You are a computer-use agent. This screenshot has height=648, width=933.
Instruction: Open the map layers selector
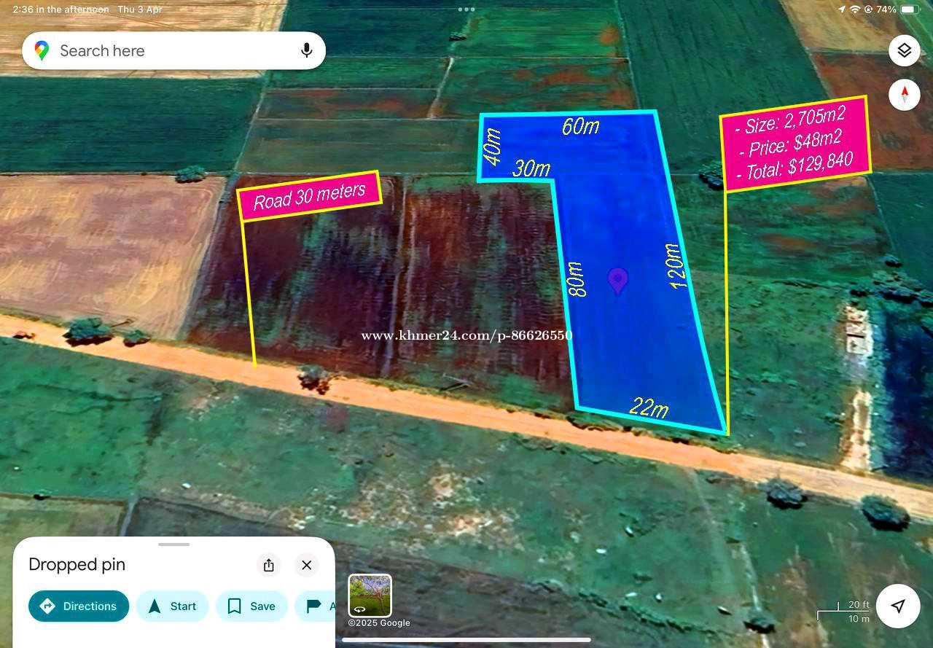[x=904, y=50]
